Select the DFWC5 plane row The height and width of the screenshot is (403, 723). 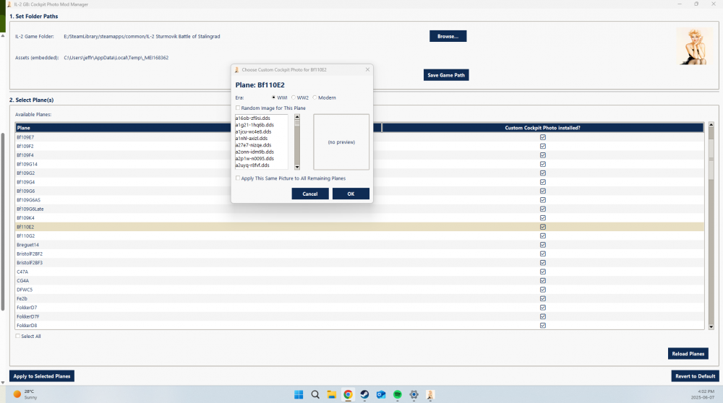[359, 290]
